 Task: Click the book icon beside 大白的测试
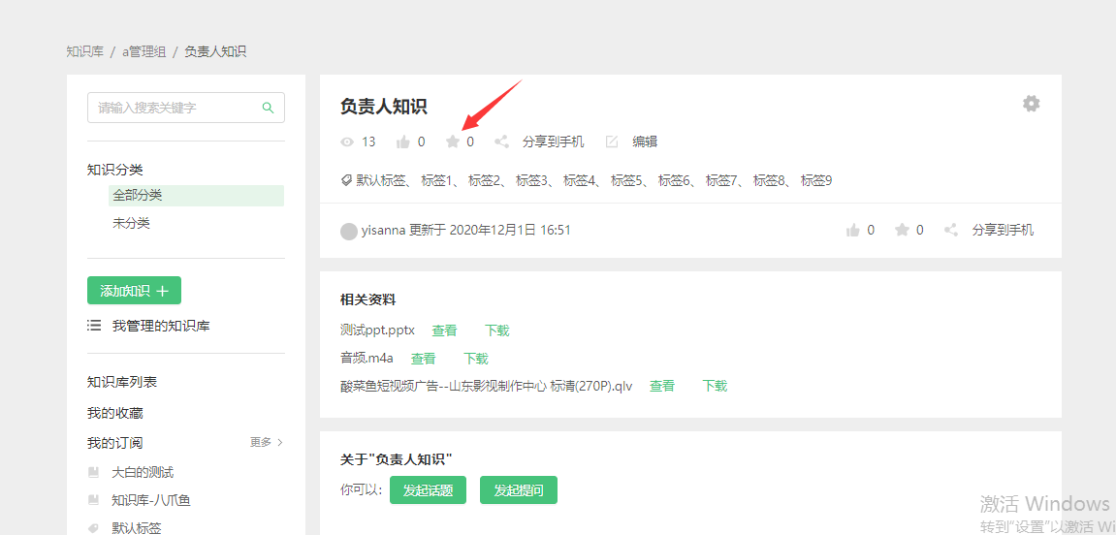[x=93, y=472]
